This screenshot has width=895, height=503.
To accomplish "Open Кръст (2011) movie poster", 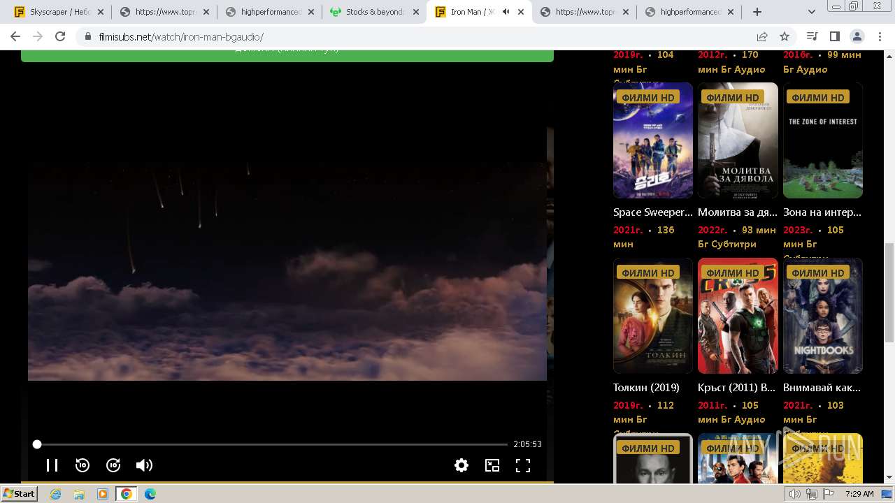I will click(738, 316).
